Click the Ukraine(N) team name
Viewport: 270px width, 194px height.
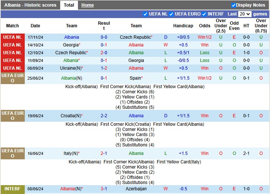coord(71,68)
